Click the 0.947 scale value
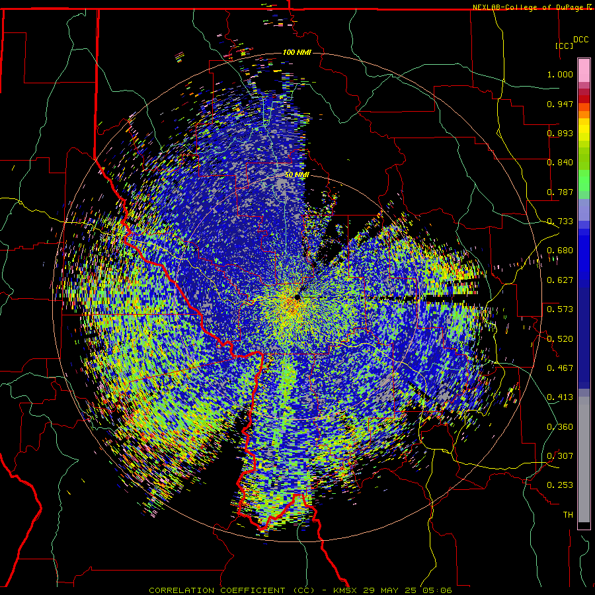This screenshot has width=595, height=595. (560, 104)
